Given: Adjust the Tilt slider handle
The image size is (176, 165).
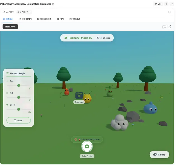Looking at the screenshot, I should [x=19, y=97].
